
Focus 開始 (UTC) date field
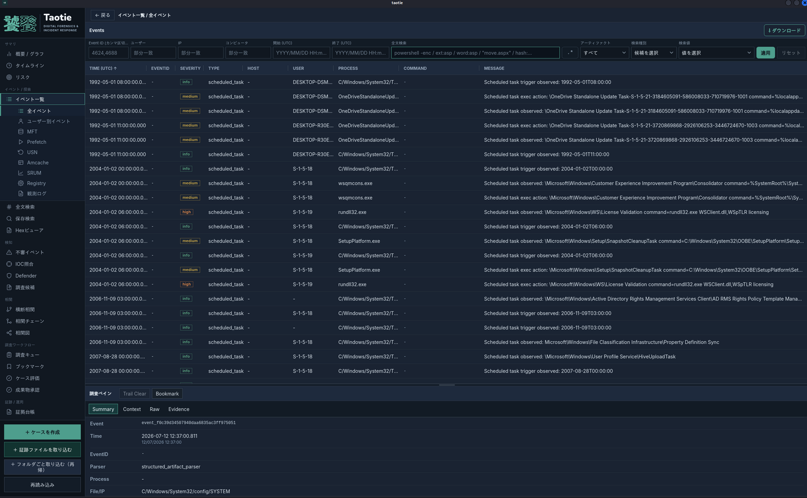click(301, 52)
